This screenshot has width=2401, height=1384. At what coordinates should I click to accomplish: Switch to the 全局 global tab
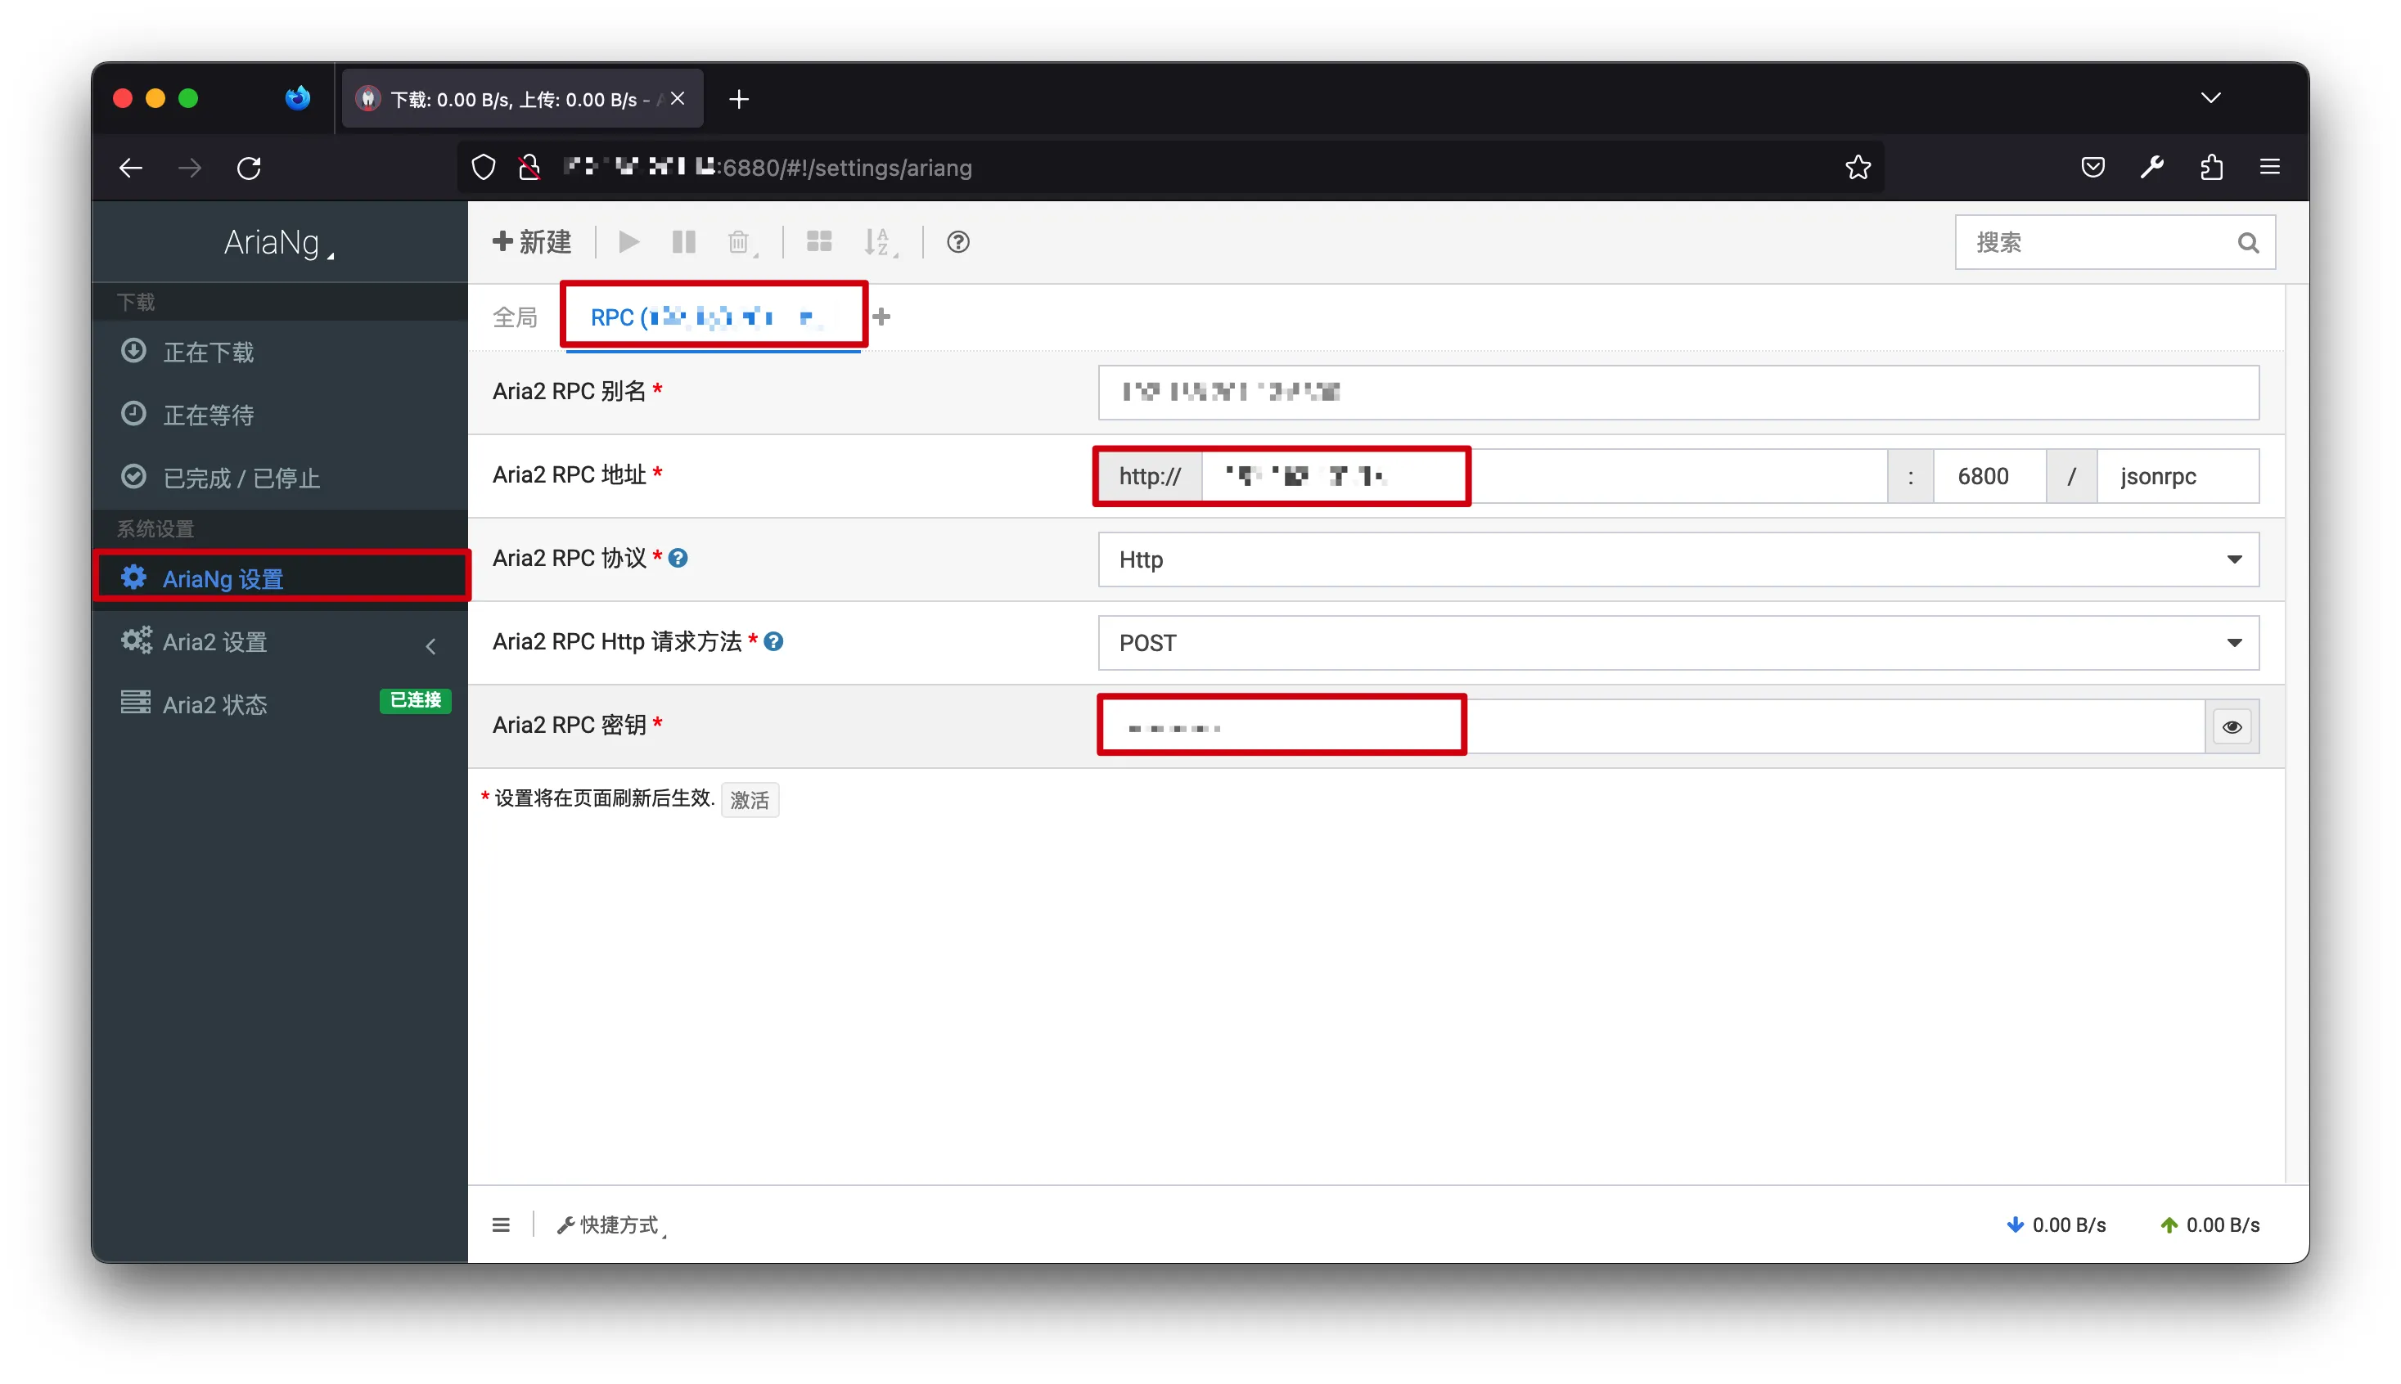516,317
